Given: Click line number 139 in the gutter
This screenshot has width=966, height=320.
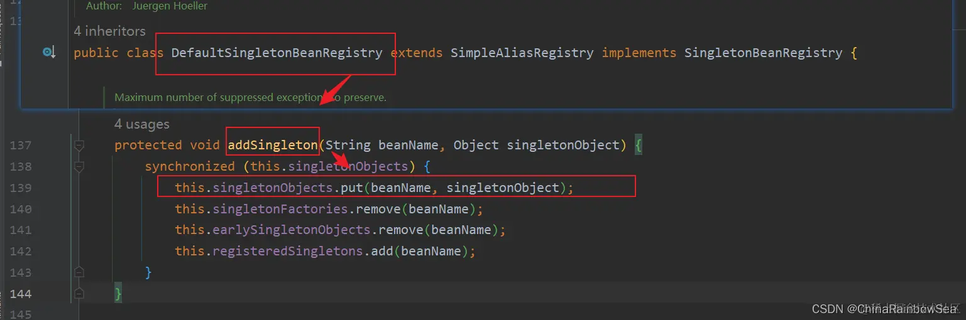Looking at the screenshot, I should [x=21, y=188].
